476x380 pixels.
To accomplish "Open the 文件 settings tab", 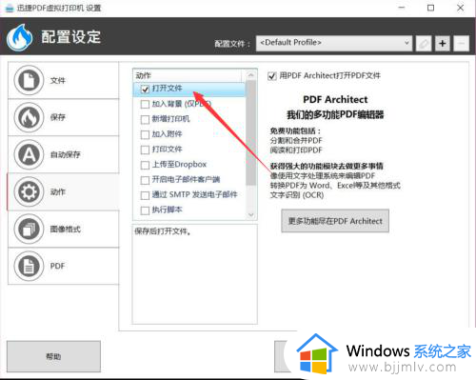I will [x=64, y=80].
